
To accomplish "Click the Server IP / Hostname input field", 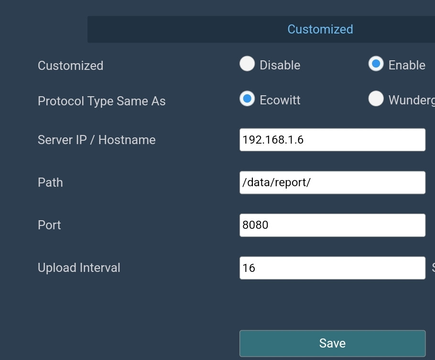I will click(x=332, y=140).
